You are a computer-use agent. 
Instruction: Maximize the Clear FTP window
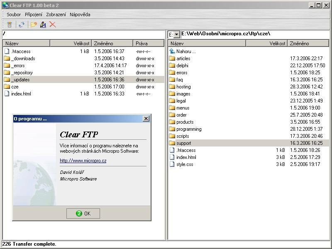[x=318, y=5]
